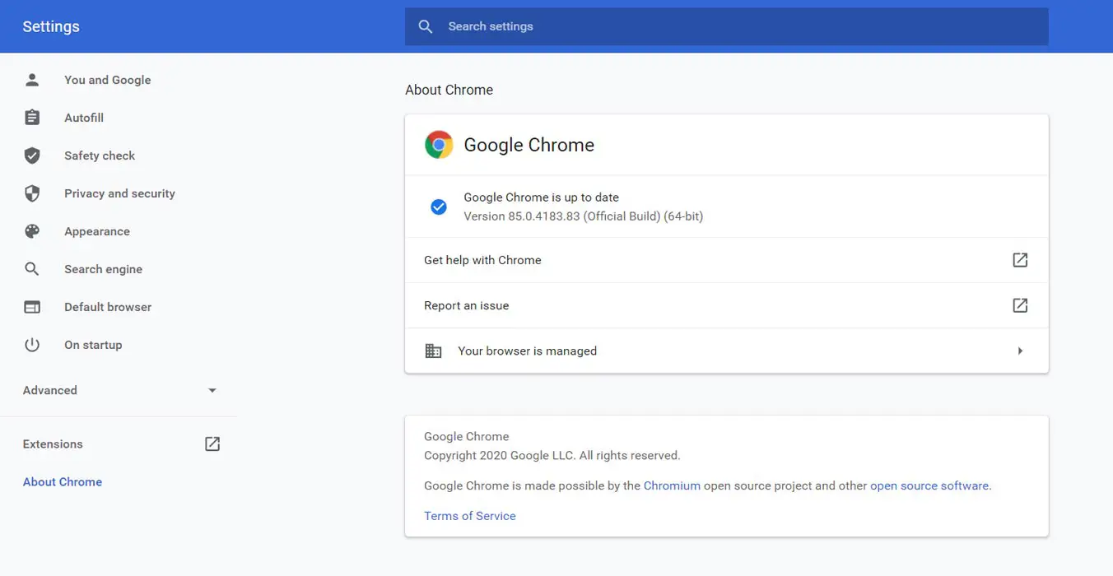Focus the Search settings input field
Viewport: 1113px width, 576px height.
727,26
